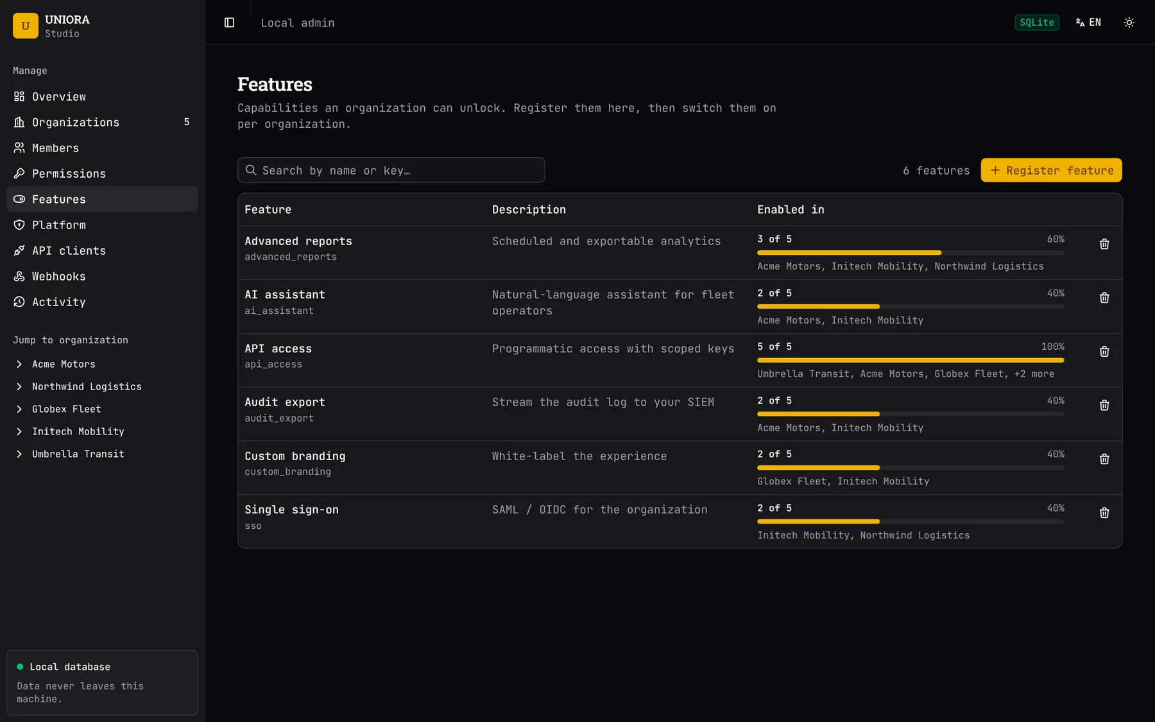Focus the Search by name or key field
This screenshot has height=722, width=1155.
pyautogui.click(x=391, y=170)
